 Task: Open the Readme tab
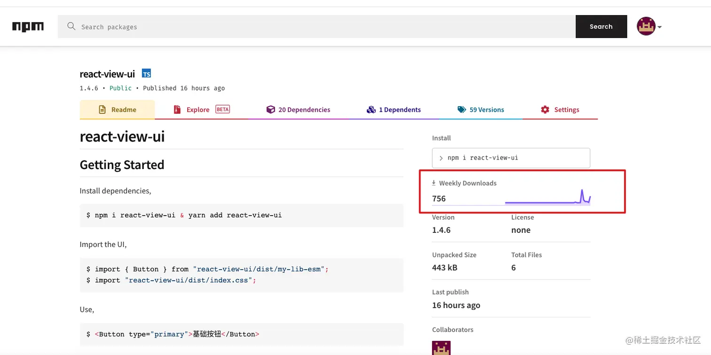pyautogui.click(x=117, y=109)
